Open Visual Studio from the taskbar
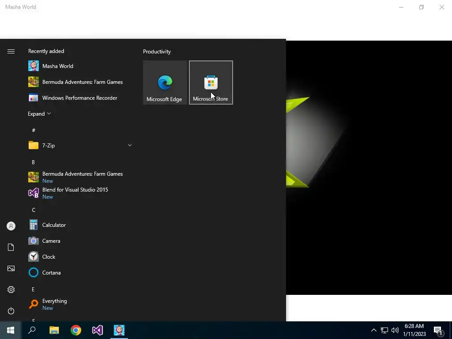 pyautogui.click(x=98, y=330)
